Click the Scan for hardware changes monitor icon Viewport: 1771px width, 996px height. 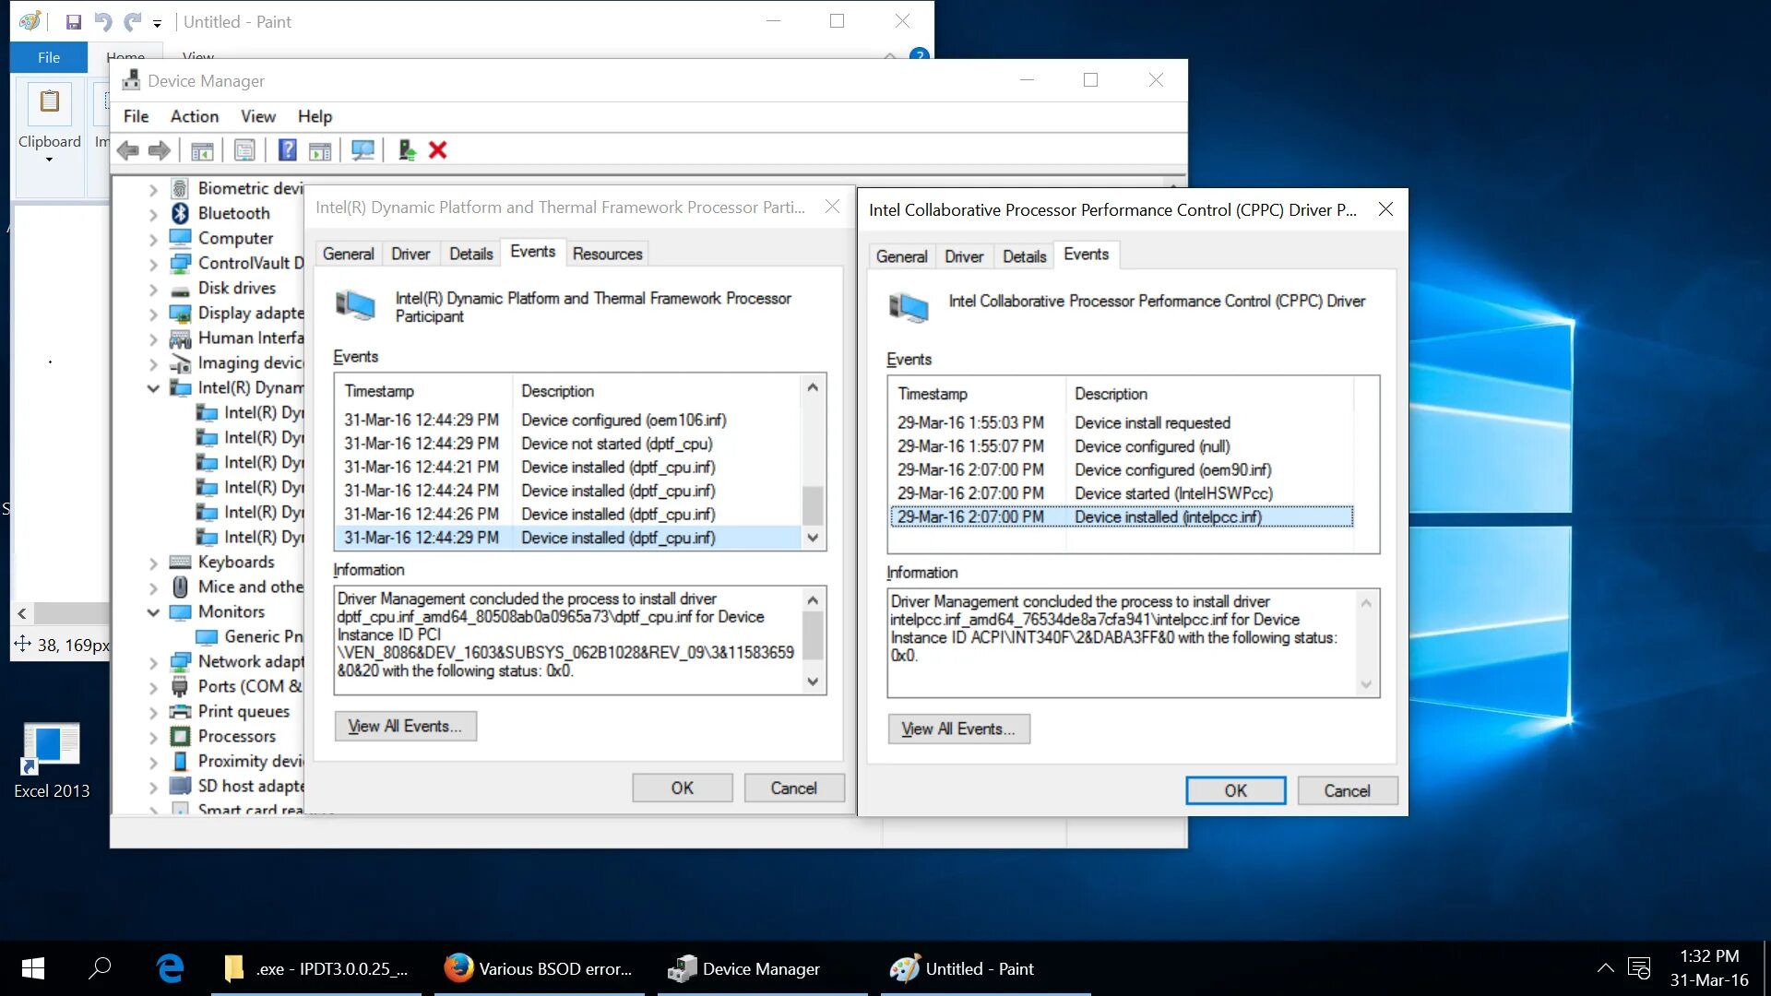click(363, 150)
